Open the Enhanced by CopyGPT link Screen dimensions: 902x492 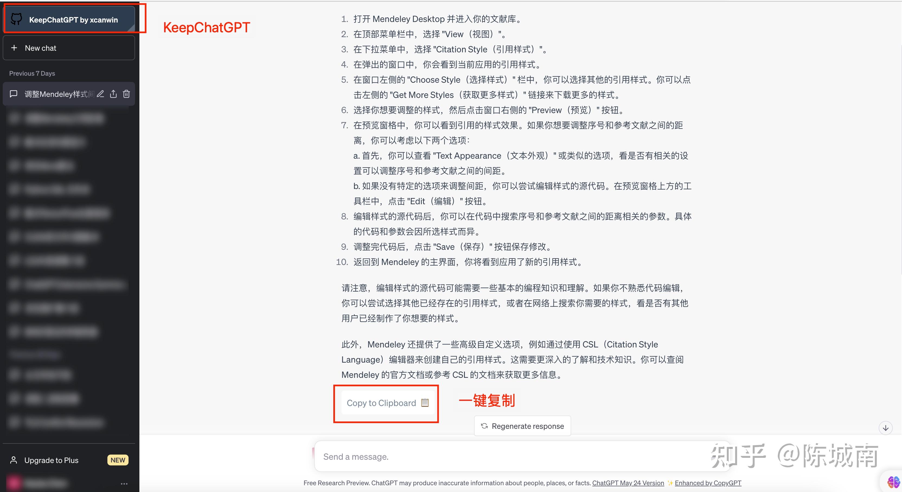[708, 483]
